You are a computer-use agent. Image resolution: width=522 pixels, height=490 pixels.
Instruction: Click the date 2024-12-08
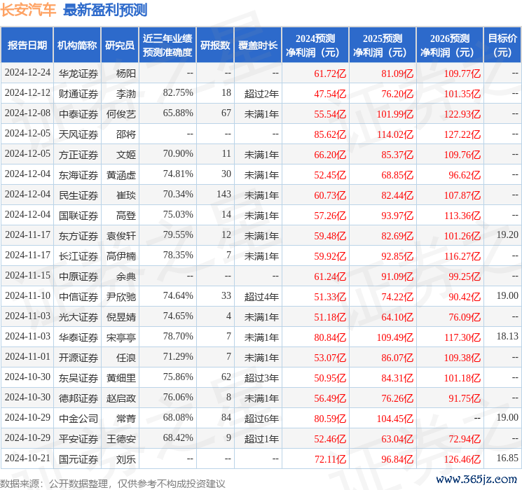click(x=27, y=113)
